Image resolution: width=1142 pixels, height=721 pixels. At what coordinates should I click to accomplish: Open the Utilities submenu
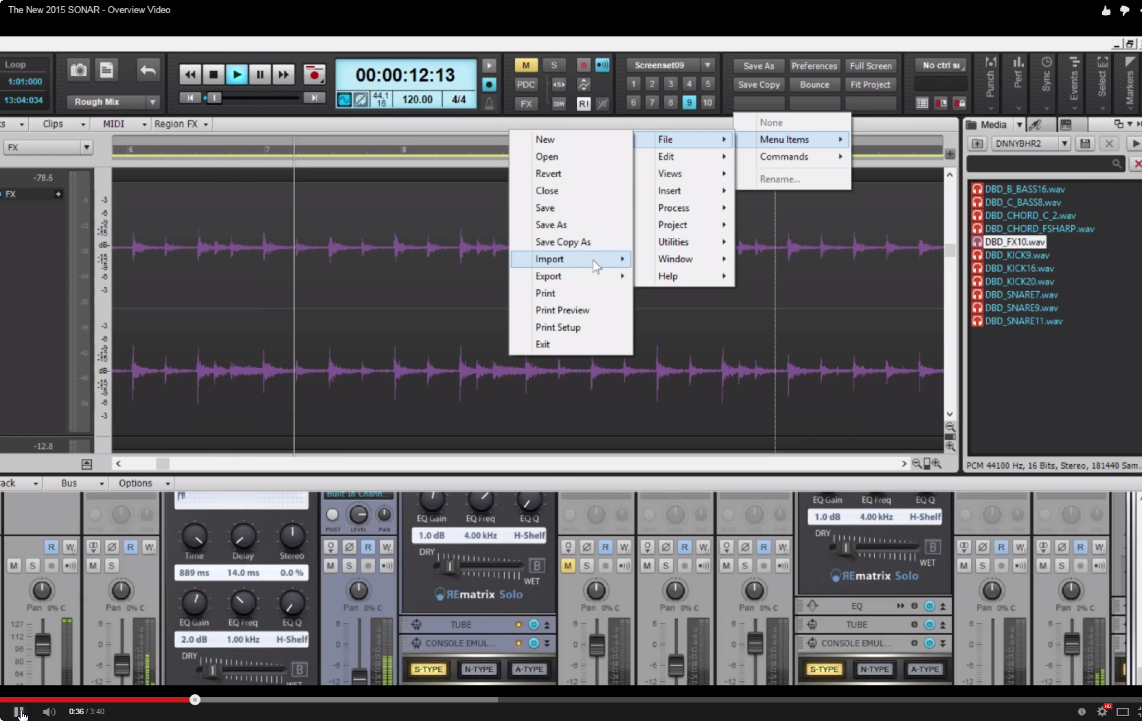(x=684, y=242)
